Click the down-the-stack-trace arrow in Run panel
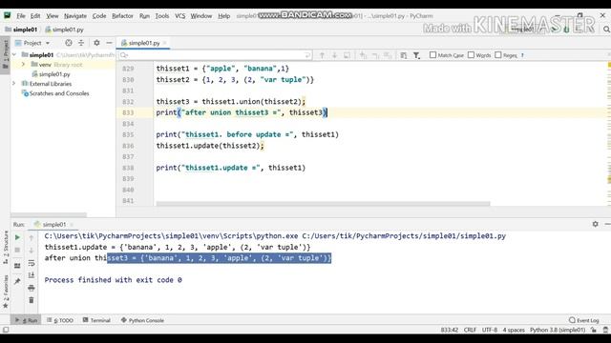This screenshot has height=343, width=611. pyautogui.click(x=32, y=250)
